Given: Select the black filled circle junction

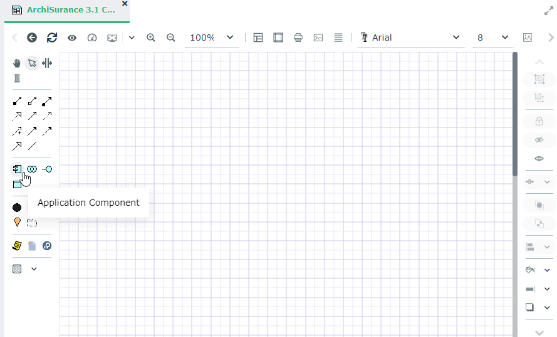Looking at the screenshot, I should pos(17,208).
